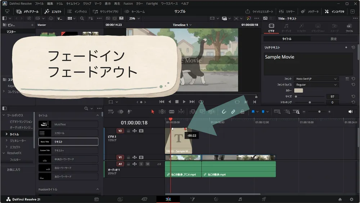The width and height of the screenshot is (360, 203).
Task: Collapse the ツールボックス tree
Action: tap(4, 115)
